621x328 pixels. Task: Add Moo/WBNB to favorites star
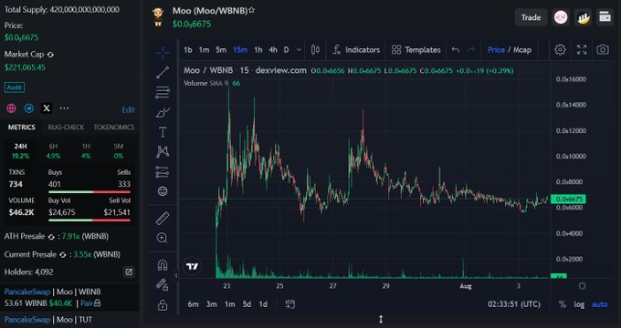pyautogui.click(x=251, y=10)
